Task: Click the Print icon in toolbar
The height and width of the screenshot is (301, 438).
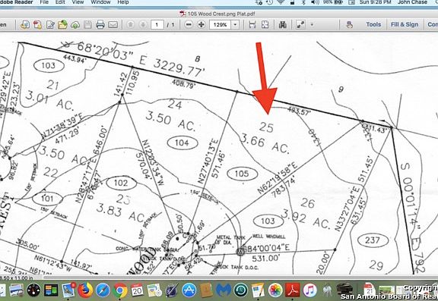Action: coord(100,25)
